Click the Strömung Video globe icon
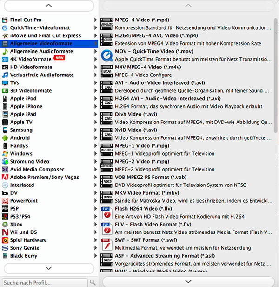The height and width of the screenshot is (287, 279). click(x=5, y=162)
